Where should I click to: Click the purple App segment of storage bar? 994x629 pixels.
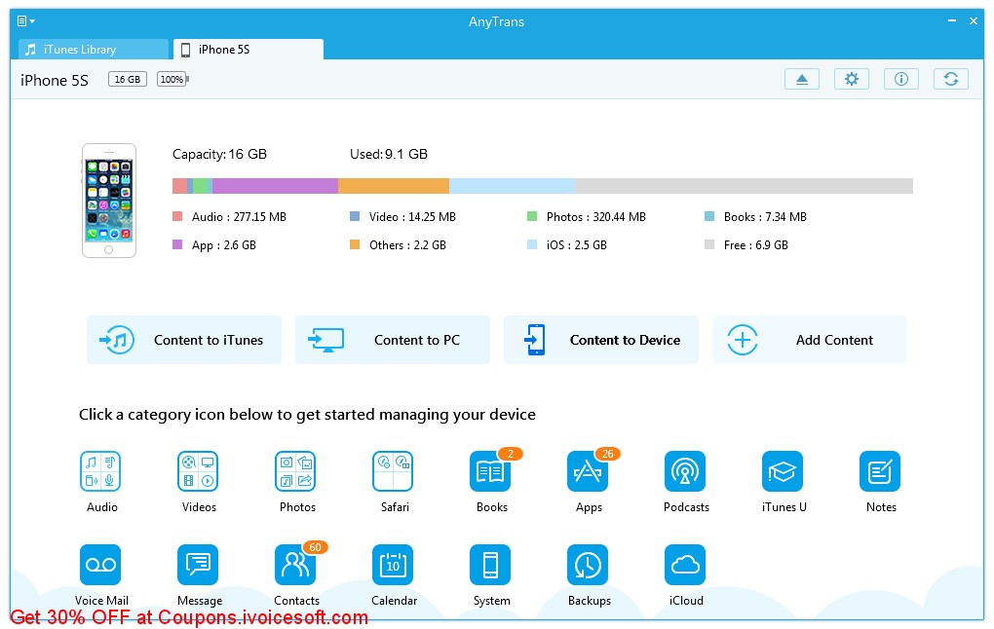[x=275, y=186]
